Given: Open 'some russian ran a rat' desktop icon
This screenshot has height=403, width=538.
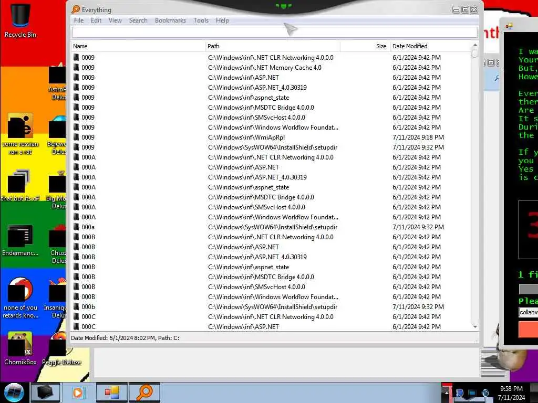Looking at the screenshot, I should point(20,134).
